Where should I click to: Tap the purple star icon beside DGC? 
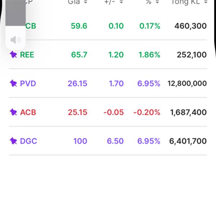[x=13, y=141]
